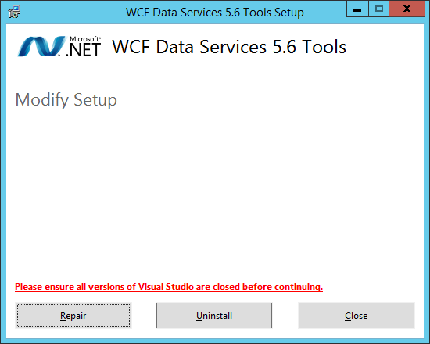Click the Modify Setup heading
The height and width of the screenshot is (344, 430).
66,100
